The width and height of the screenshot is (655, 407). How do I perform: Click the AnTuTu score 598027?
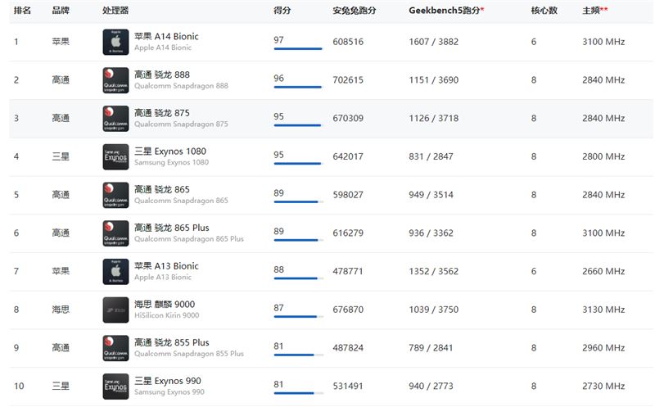[348, 195]
